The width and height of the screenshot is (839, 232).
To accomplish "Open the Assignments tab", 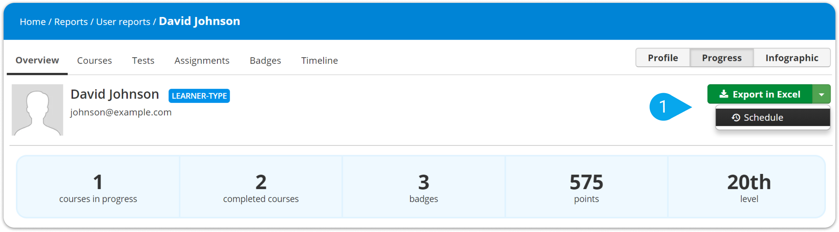I will pyautogui.click(x=202, y=61).
